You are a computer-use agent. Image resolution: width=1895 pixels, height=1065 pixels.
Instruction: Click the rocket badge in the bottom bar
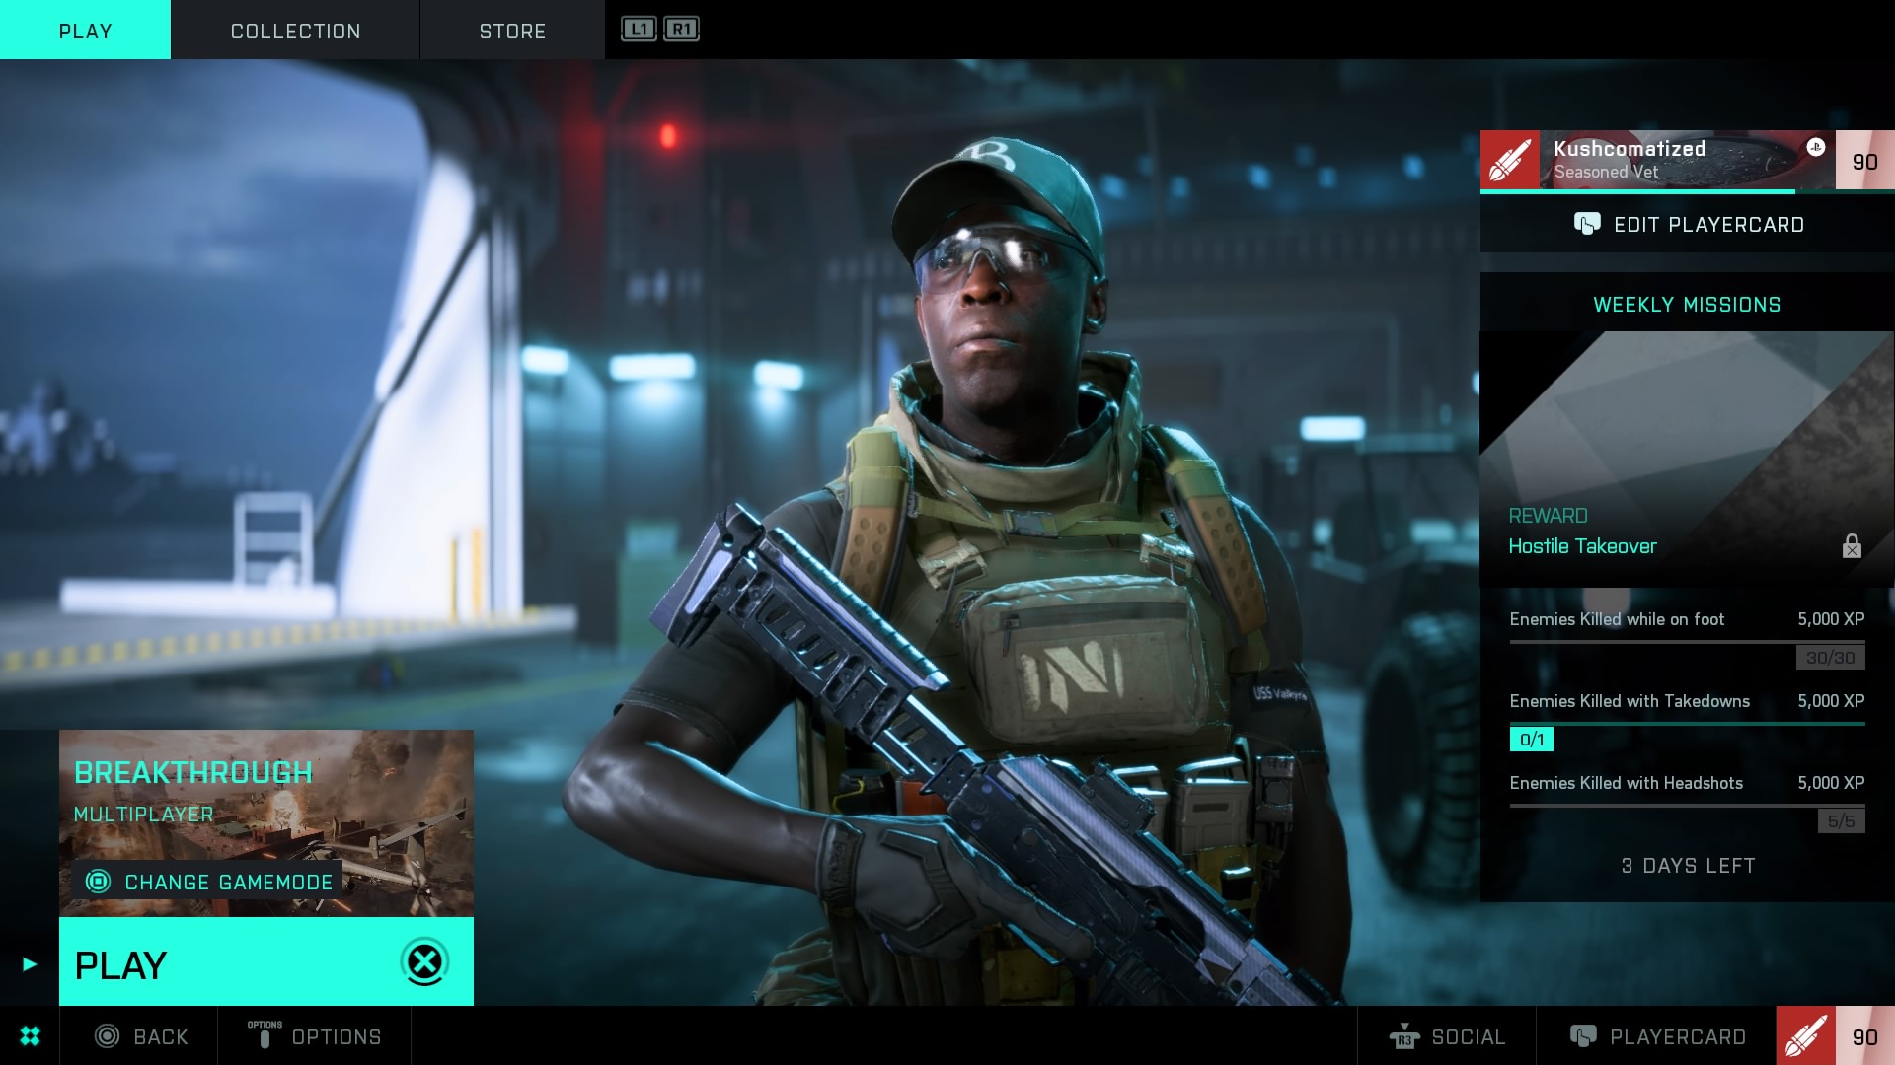(1805, 1035)
